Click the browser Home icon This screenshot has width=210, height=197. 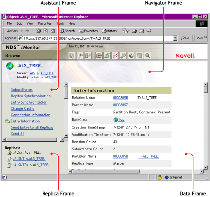(53, 31)
